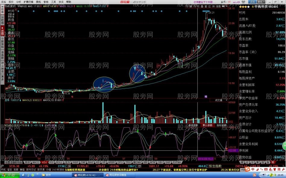This screenshot has width=286, height=178.
Task: Open the 智能 menu
Action: 46,2
